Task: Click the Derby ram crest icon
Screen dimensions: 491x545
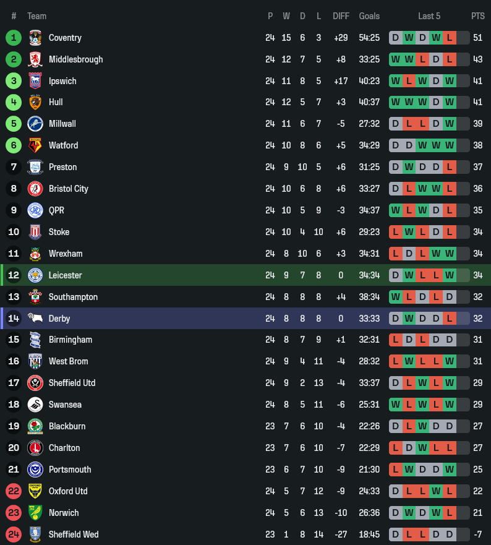Action: pyautogui.click(x=35, y=319)
